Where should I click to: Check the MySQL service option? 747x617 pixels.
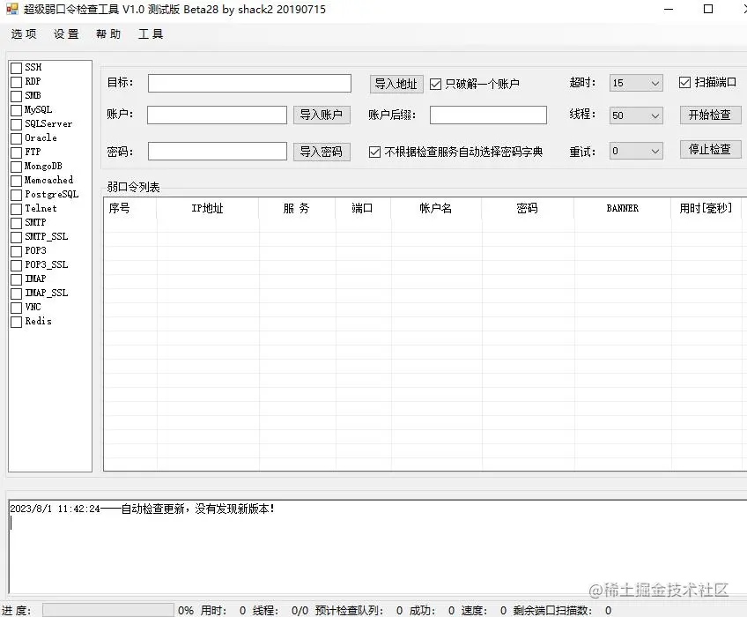pyautogui.click(x=16, y=110)
